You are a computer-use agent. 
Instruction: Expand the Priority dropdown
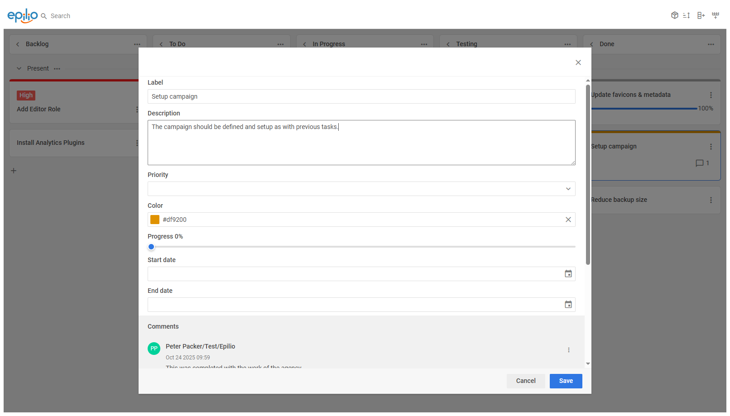tap(568, 189)
